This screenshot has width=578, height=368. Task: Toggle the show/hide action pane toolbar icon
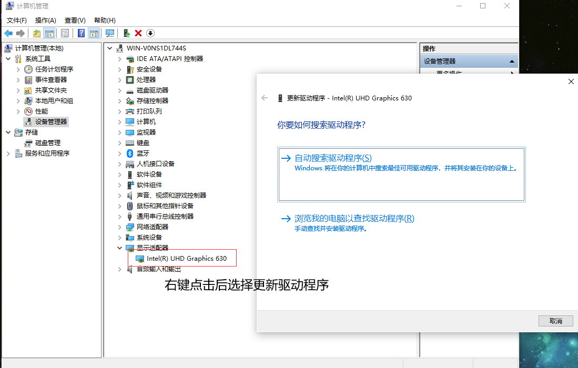(x=94, y=34)
